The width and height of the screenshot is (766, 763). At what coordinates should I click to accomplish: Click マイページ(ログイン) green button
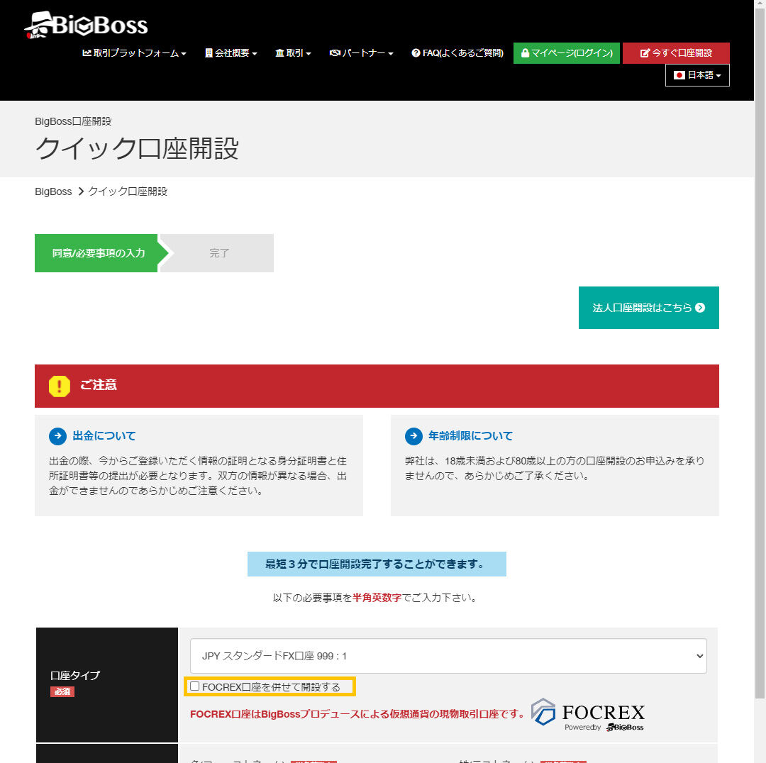pyautogui.click(x=567, y=52)
